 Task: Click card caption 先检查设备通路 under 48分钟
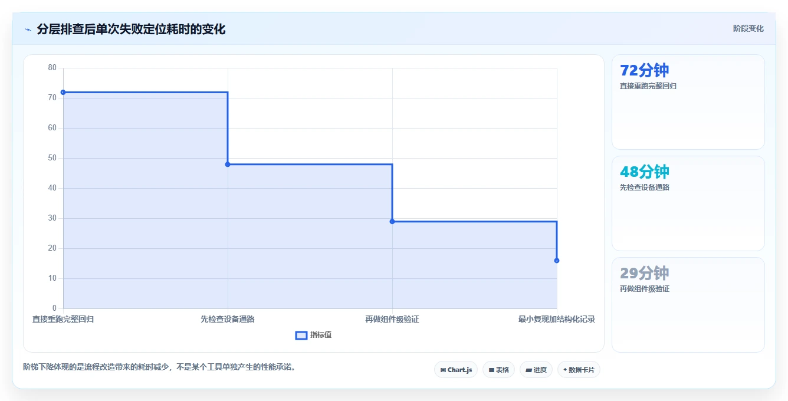click(645, 188)
